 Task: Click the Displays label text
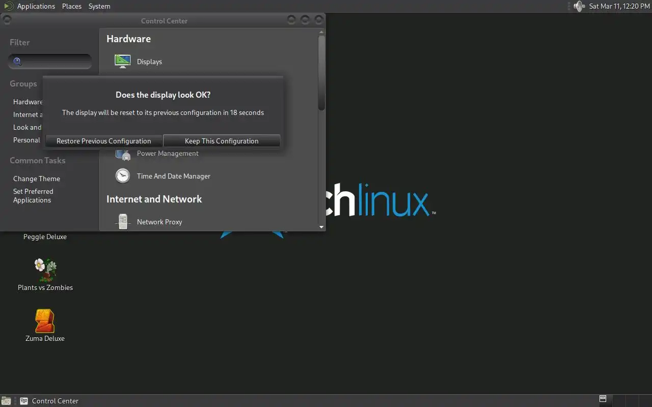coord(149,62)
